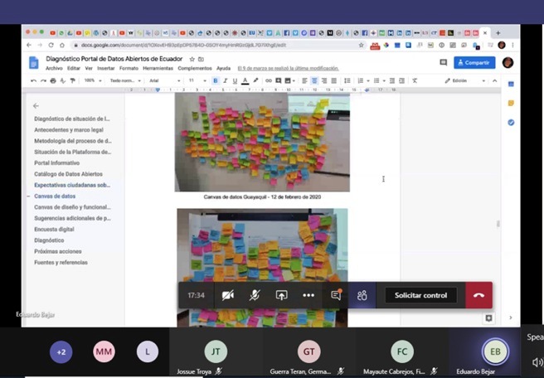Open the Arial font dropdown
This screenshot has height=378, width=544.
click(163, 80)
